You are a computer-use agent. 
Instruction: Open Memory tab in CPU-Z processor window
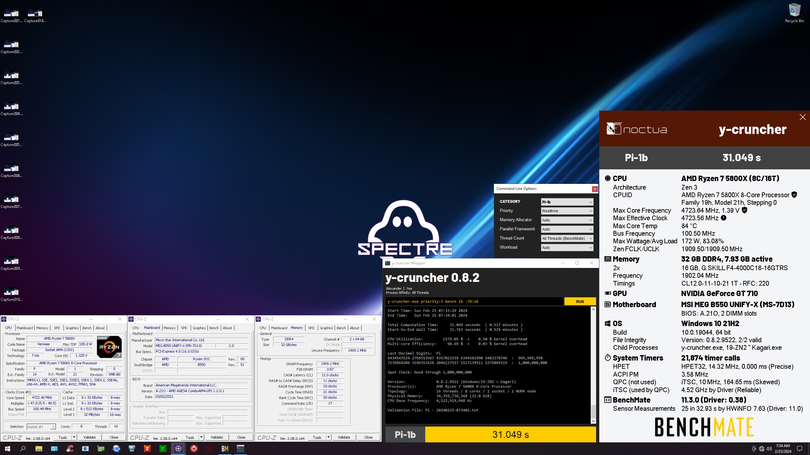[42, 328]
